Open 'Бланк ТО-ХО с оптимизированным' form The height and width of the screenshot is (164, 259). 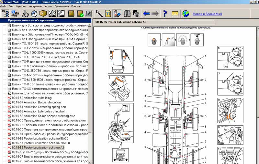pos(50,89)
